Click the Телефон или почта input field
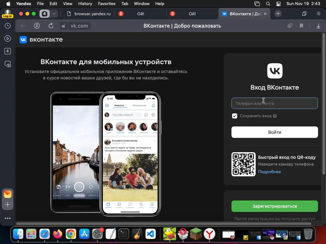 pos(275,103)
